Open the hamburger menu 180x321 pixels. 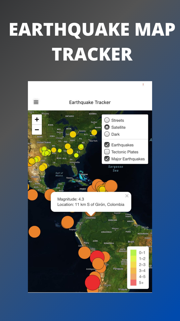[x=36, y=102]
